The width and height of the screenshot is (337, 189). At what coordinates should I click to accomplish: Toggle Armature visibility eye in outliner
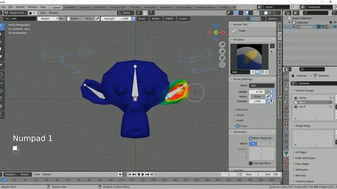click(x=335, y=27)
